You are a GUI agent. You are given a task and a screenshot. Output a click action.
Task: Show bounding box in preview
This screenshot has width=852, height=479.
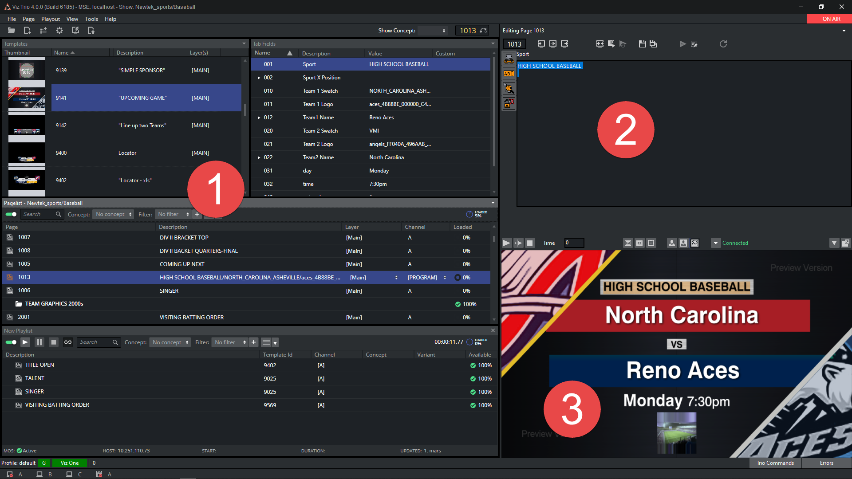[651, 243]
